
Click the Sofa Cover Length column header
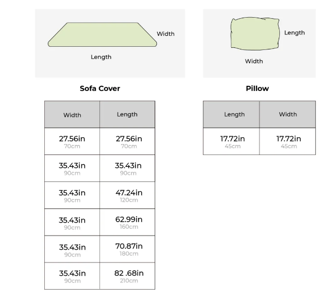pos(127,114)
